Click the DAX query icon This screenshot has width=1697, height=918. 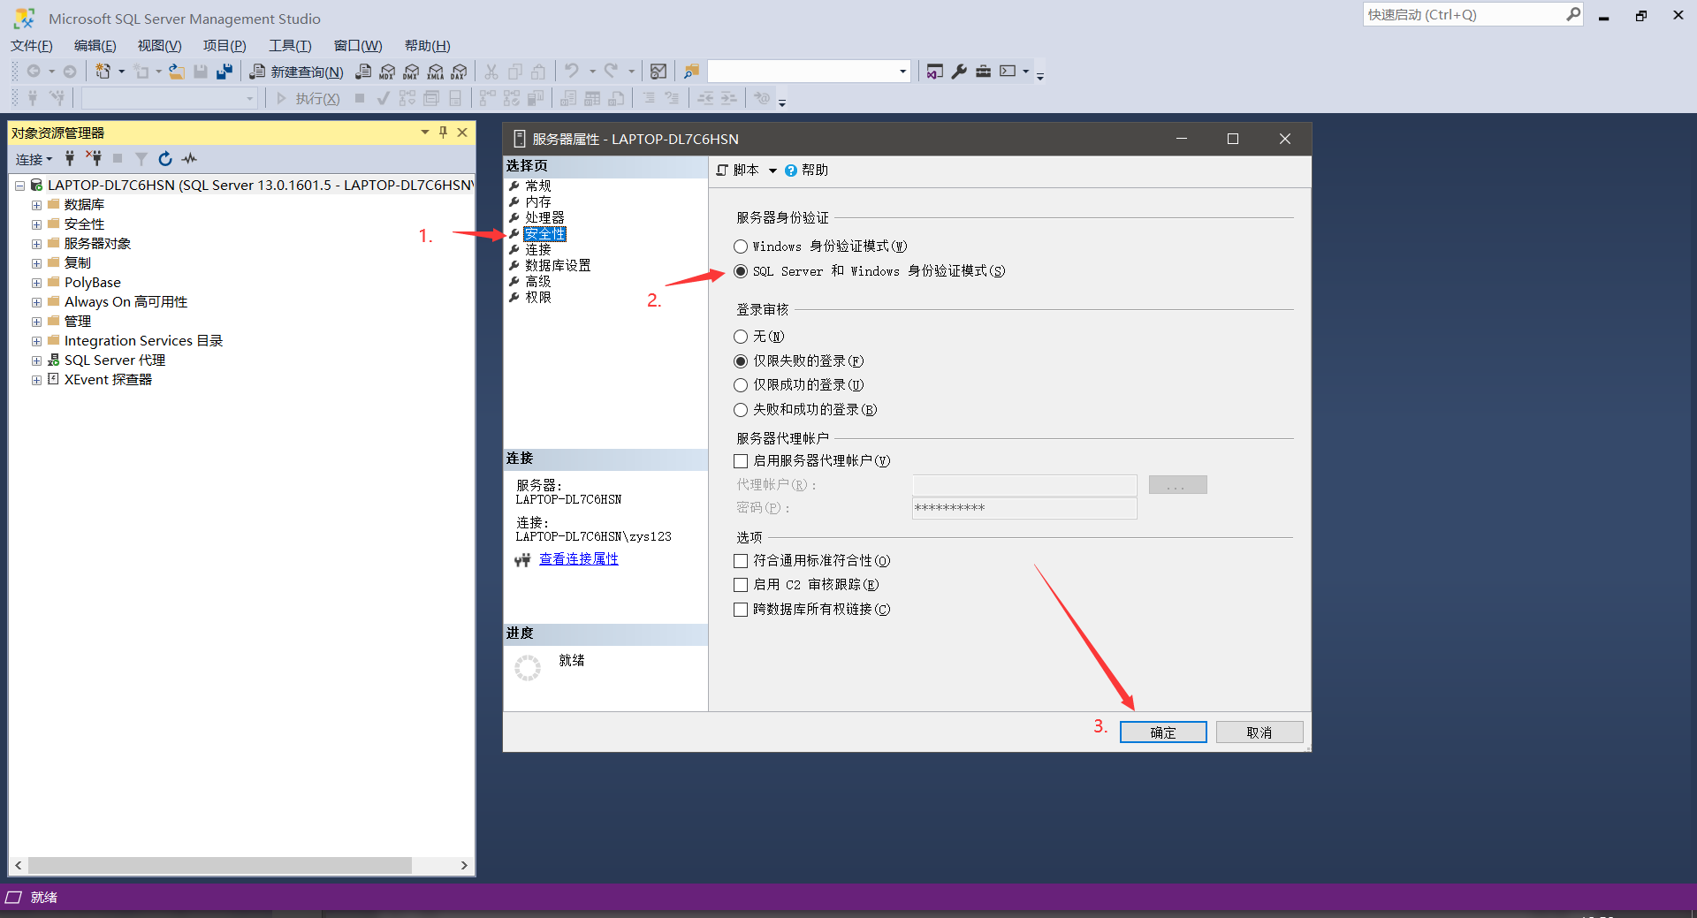pos(459,72)
